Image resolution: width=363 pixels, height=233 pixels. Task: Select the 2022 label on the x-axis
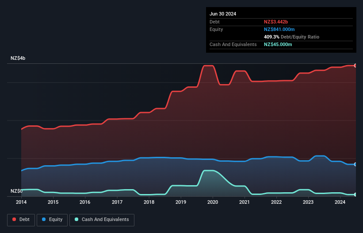[276, 202]
